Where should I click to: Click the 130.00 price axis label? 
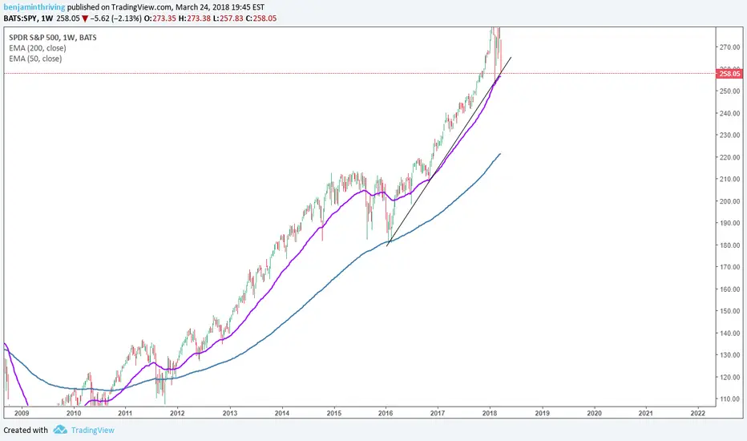tap(730, 355)
